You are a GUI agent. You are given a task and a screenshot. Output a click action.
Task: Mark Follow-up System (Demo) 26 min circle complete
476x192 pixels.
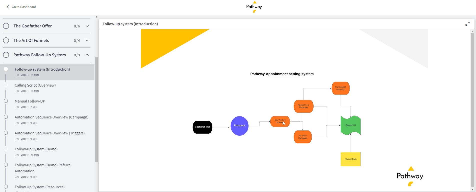point(6,149)
